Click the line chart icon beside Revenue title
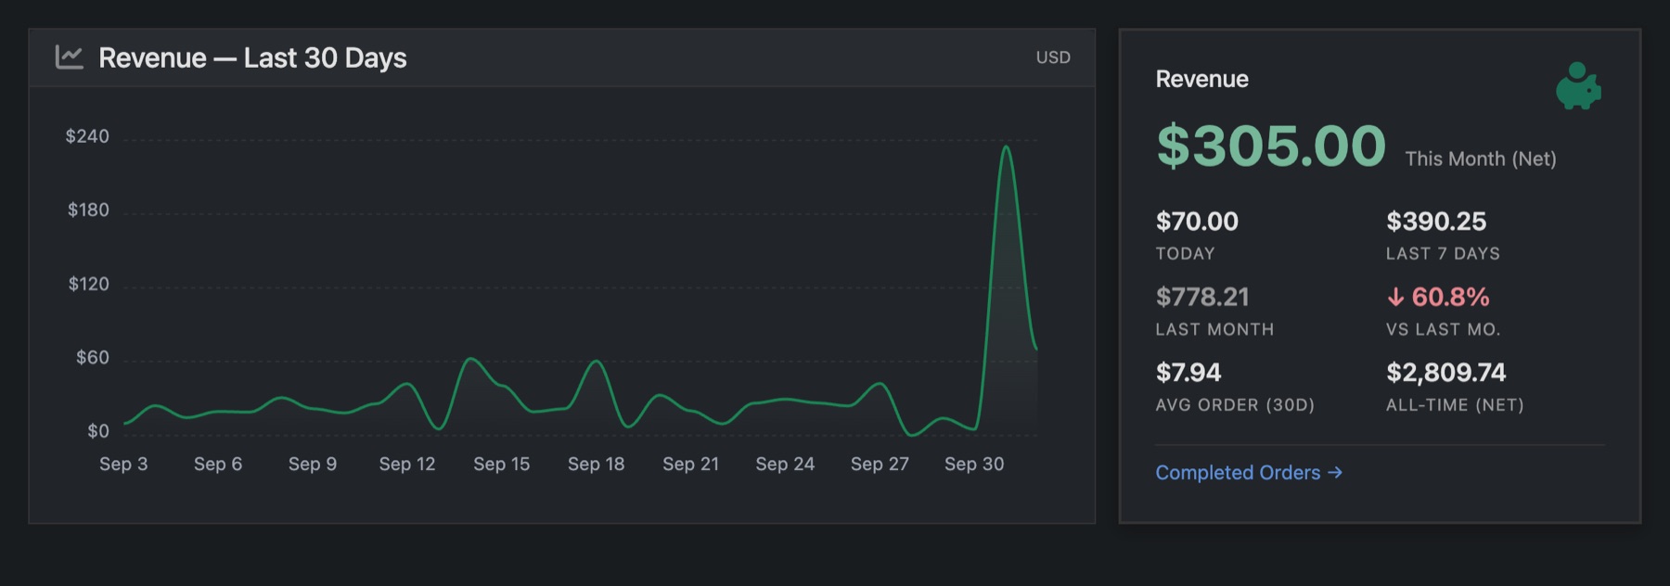The image size is (1670, 586). pyautogui.click(x=70, y=57)
